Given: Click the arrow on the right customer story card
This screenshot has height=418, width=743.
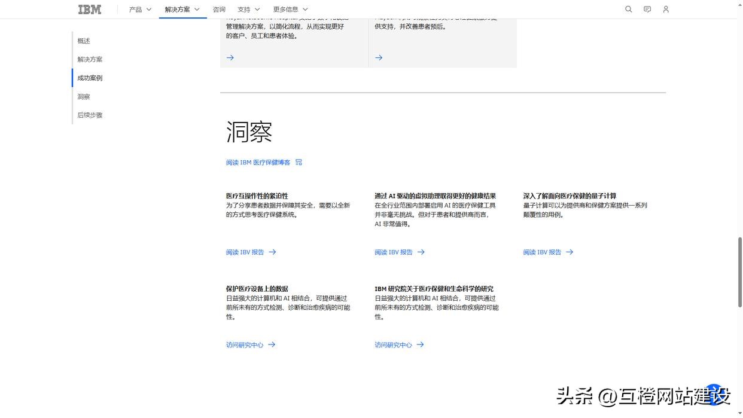Looking at the screenshot, I should (378, 57).
